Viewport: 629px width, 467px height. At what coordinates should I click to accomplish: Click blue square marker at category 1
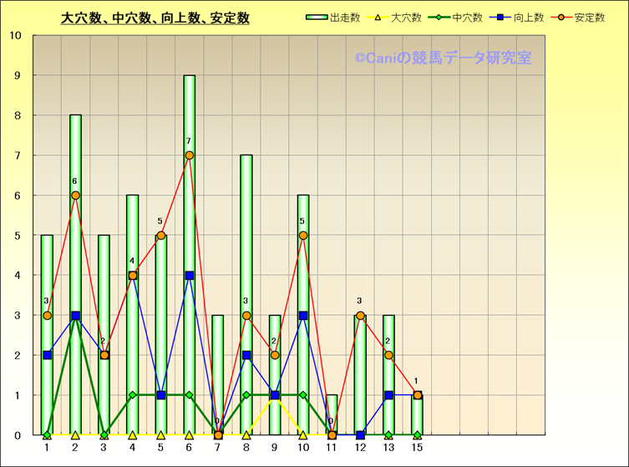(x=48, y=355)
